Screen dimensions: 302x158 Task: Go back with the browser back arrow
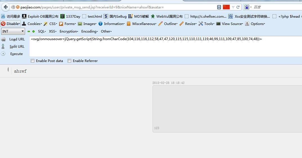tap(6, 7)
